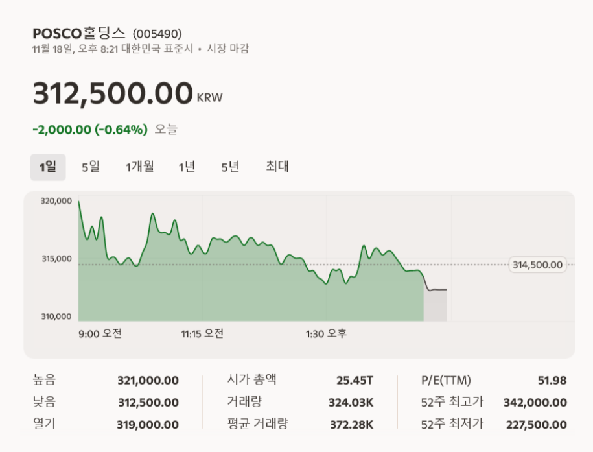Click the 열기 value 319,000.00
Screen dimensions: 593x452
tap(148, 425)
